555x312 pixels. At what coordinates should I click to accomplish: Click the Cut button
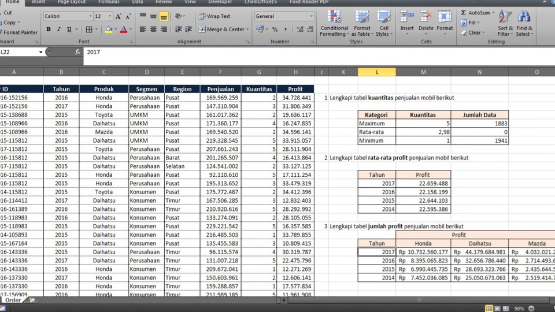click(8, 13)
